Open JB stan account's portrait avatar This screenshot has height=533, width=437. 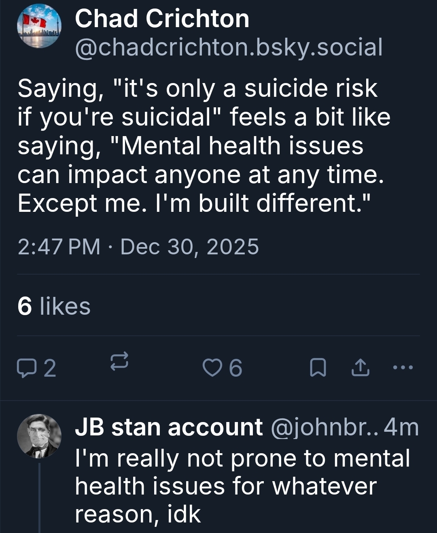point(39,436)
